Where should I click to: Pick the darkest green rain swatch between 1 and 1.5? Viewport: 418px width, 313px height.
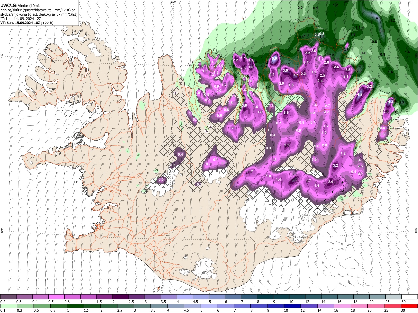coord(75,306)
